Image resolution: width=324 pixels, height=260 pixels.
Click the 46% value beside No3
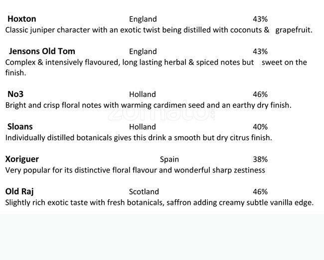pyautogui.click(x=260, y=94)
